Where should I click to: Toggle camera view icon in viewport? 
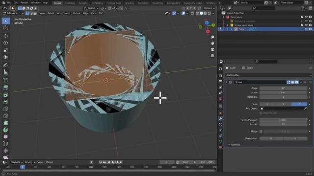(x=212, y=49)
